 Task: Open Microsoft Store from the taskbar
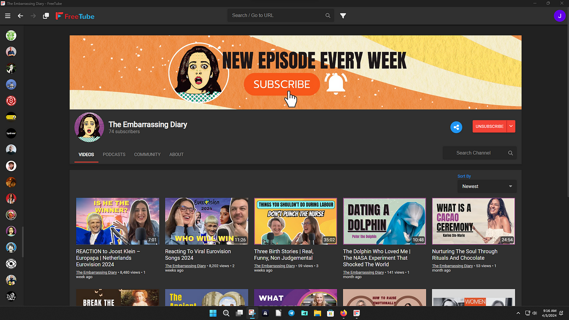(x=330, y=313)
